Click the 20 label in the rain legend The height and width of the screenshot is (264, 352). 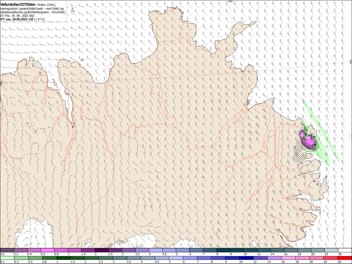(311, 262)
